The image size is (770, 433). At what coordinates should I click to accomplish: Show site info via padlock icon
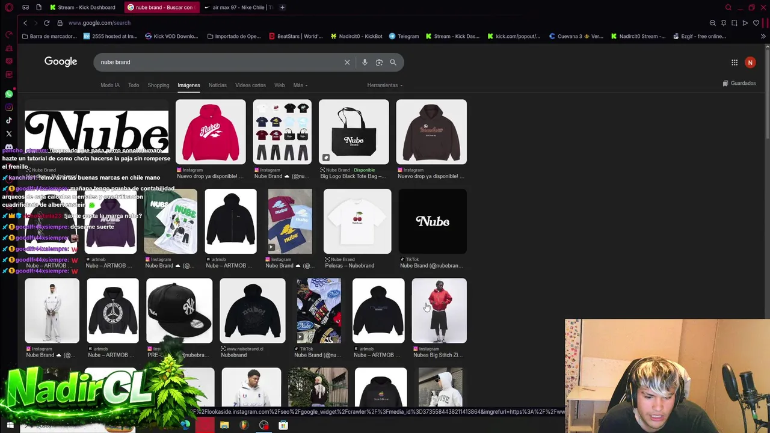point(60,23)
